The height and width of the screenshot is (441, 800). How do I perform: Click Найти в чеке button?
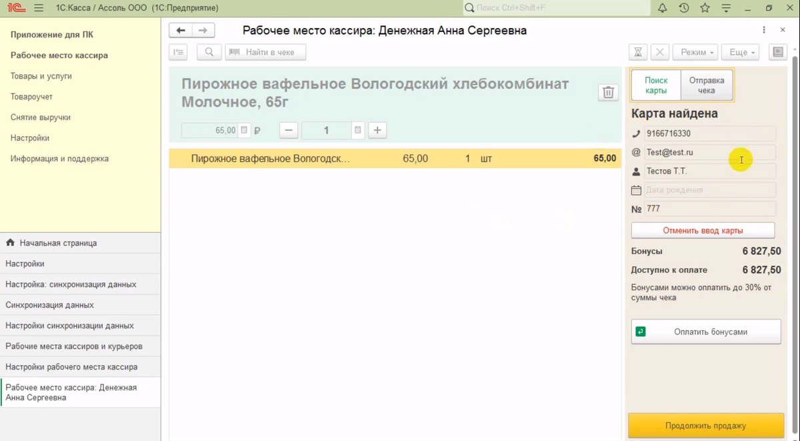pyautogui.click(x=265, y=52)
